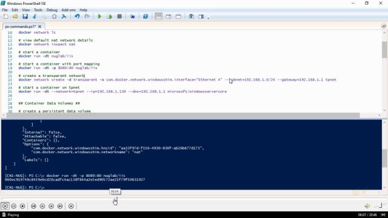Click the New script icon in the toolbar
The image size is (388, 218).
click(5, 16)
